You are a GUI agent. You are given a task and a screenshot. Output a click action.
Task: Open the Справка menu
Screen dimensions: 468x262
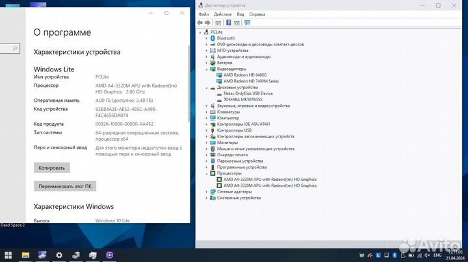(257, 14)
